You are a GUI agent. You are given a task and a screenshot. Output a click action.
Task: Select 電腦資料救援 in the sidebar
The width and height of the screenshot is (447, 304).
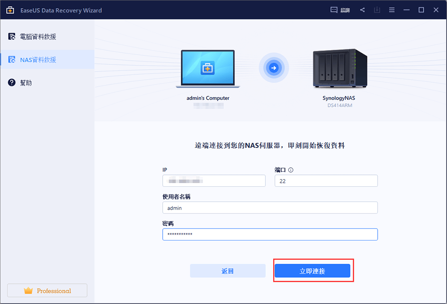[47, 37]
